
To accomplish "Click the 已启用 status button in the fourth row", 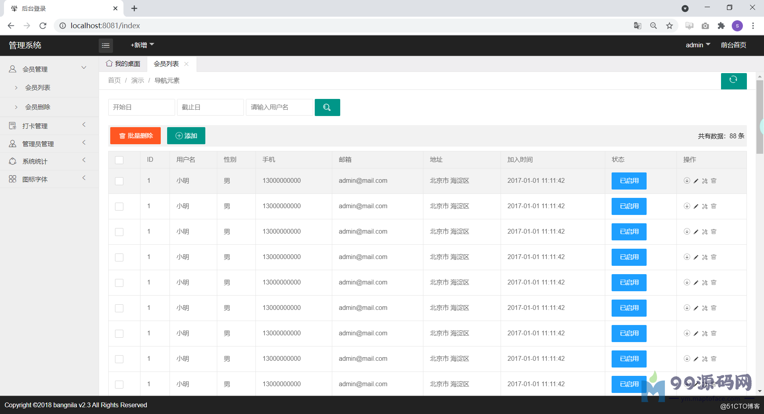I will [x=629, y=257].
